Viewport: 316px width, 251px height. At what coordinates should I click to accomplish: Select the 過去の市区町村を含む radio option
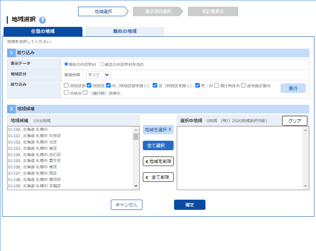click(x=103, y=64)
